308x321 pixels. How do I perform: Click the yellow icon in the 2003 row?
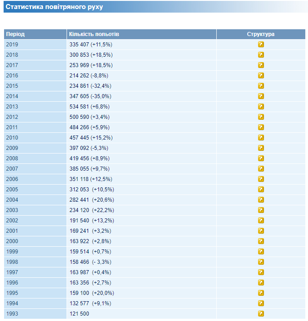coord(261,210)
